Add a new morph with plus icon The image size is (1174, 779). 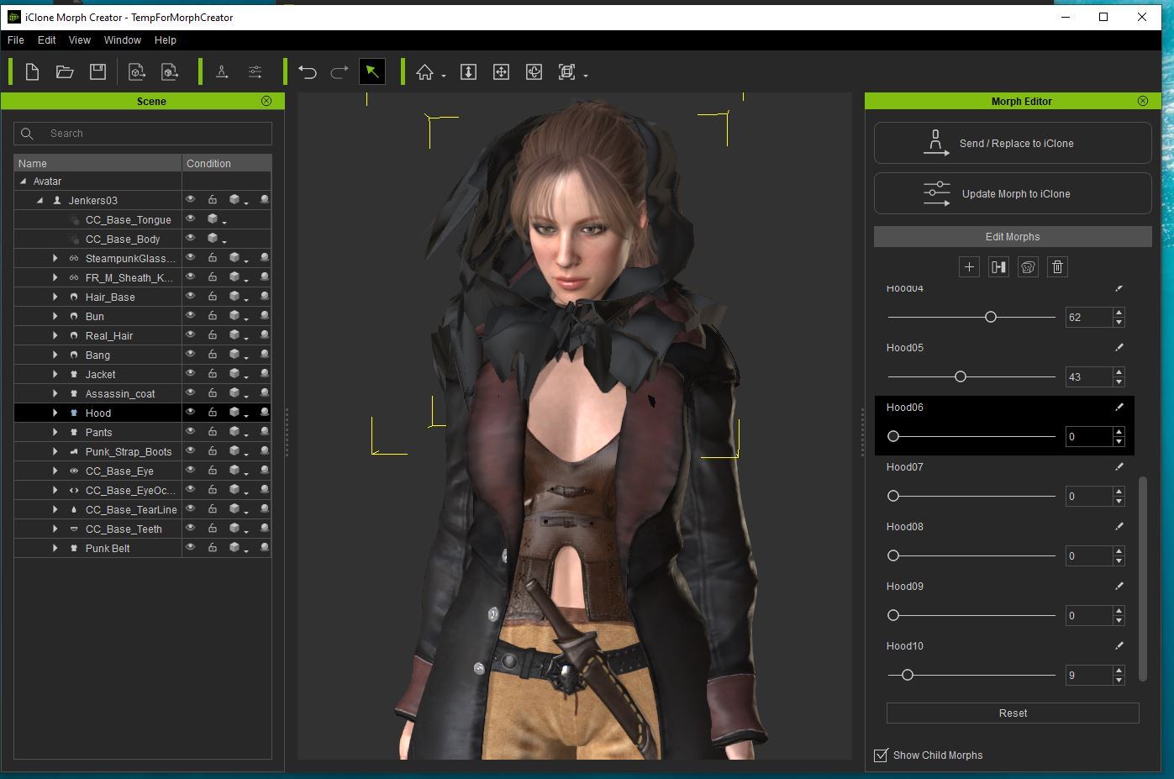[969, 267]
